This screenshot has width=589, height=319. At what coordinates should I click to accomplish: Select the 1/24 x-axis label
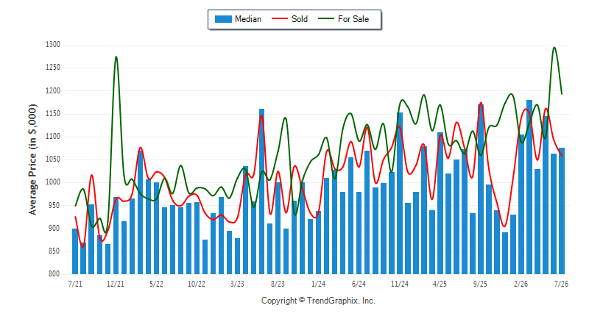click(318, 284)
